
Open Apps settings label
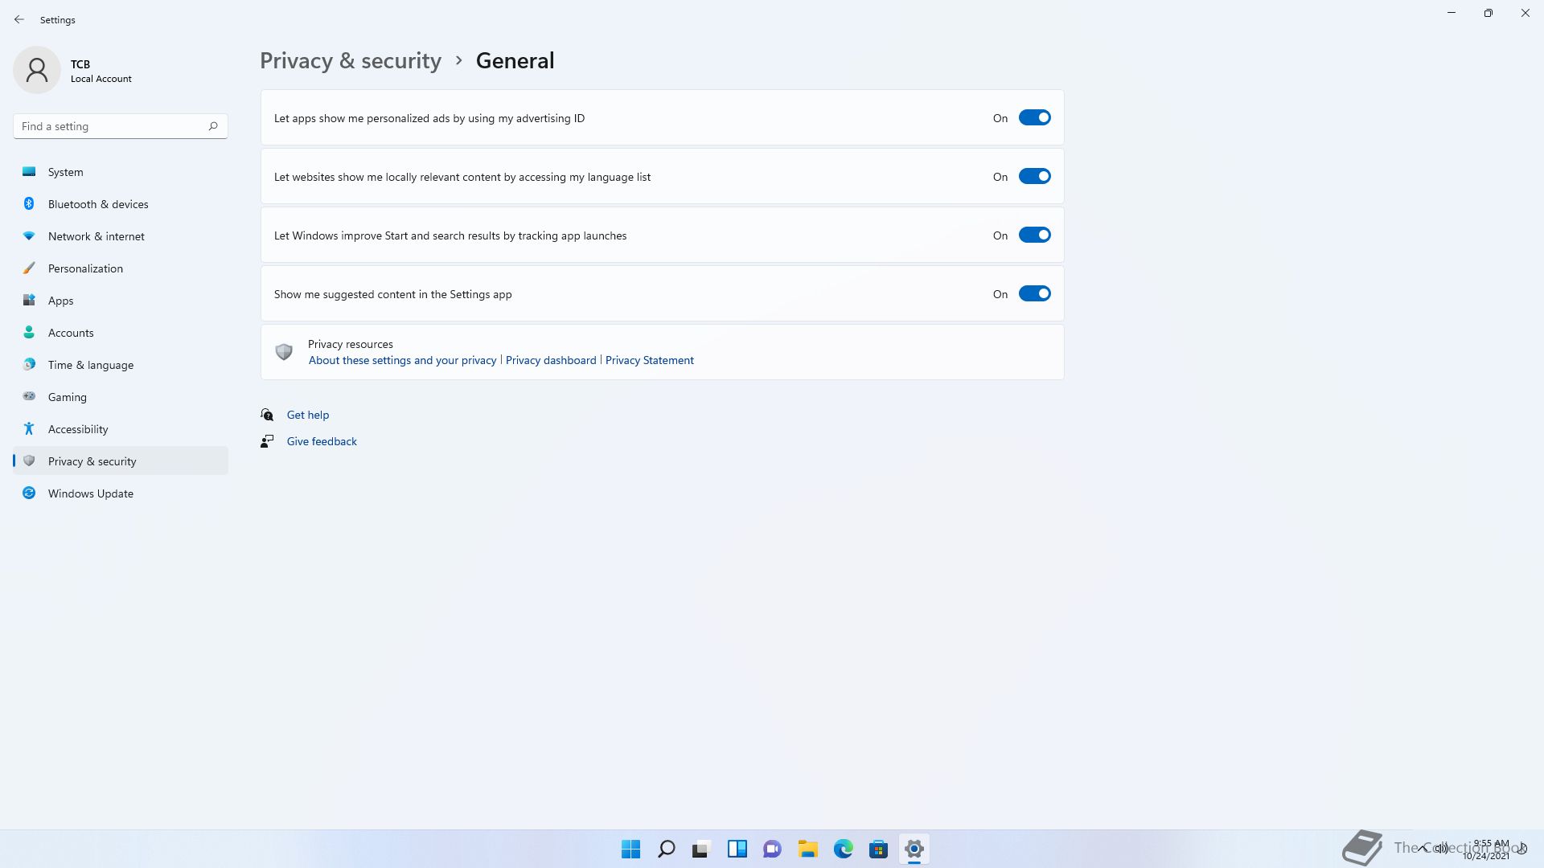point(60,301)
